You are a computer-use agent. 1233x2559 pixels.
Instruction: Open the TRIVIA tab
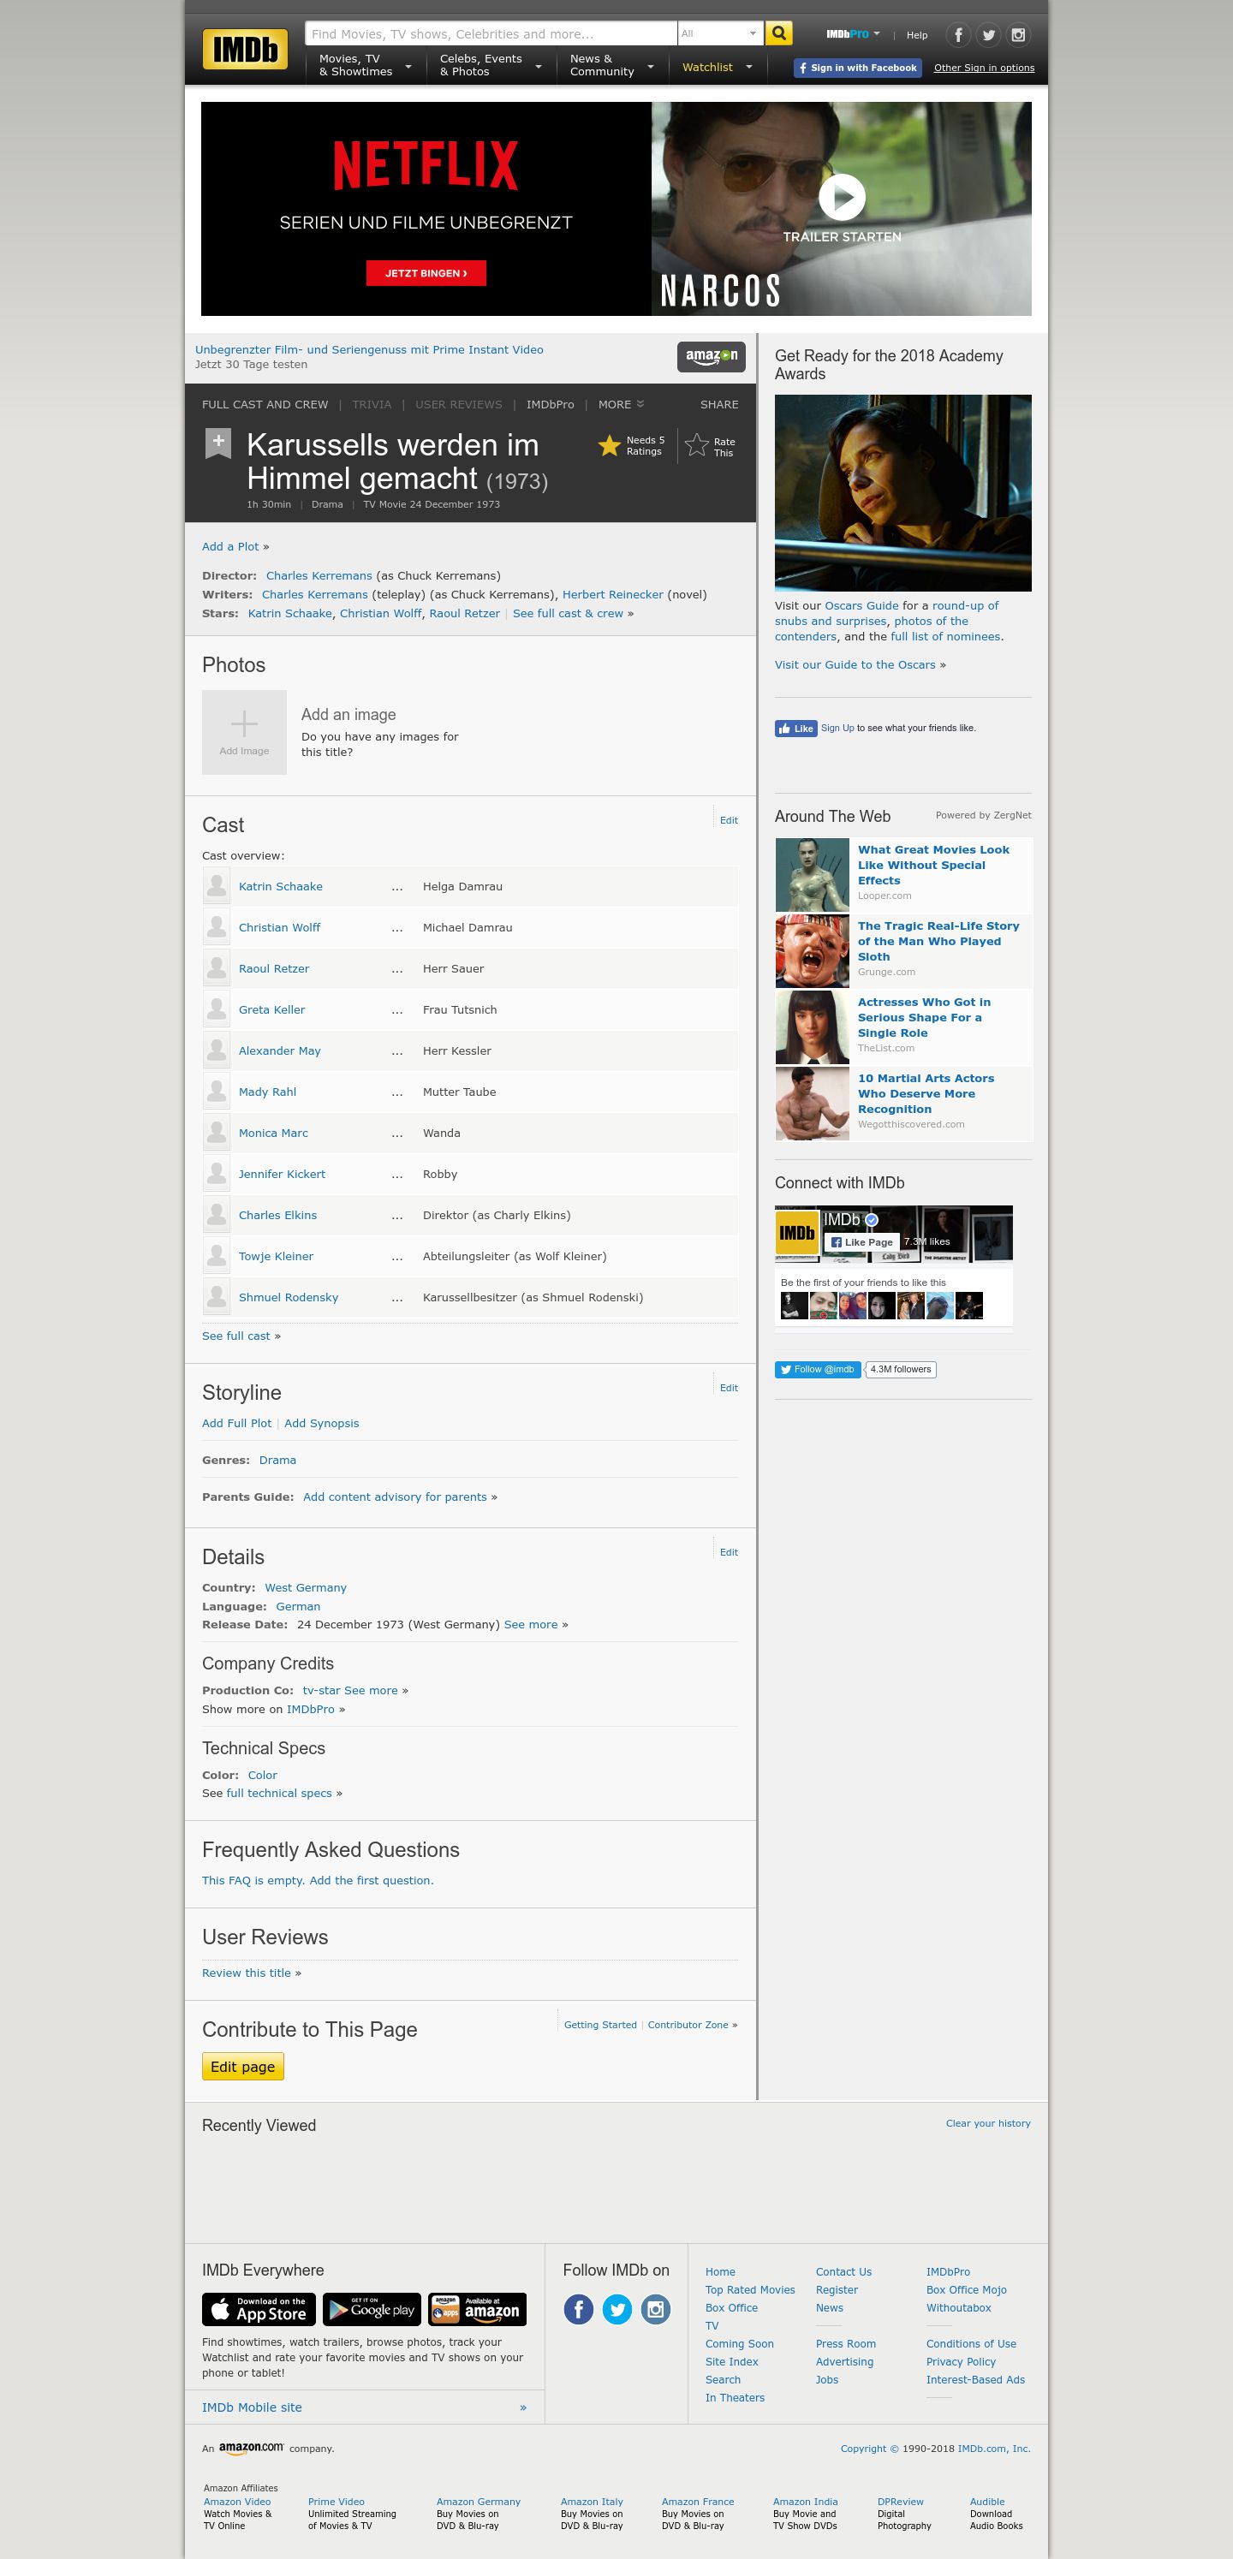(372, 404)
